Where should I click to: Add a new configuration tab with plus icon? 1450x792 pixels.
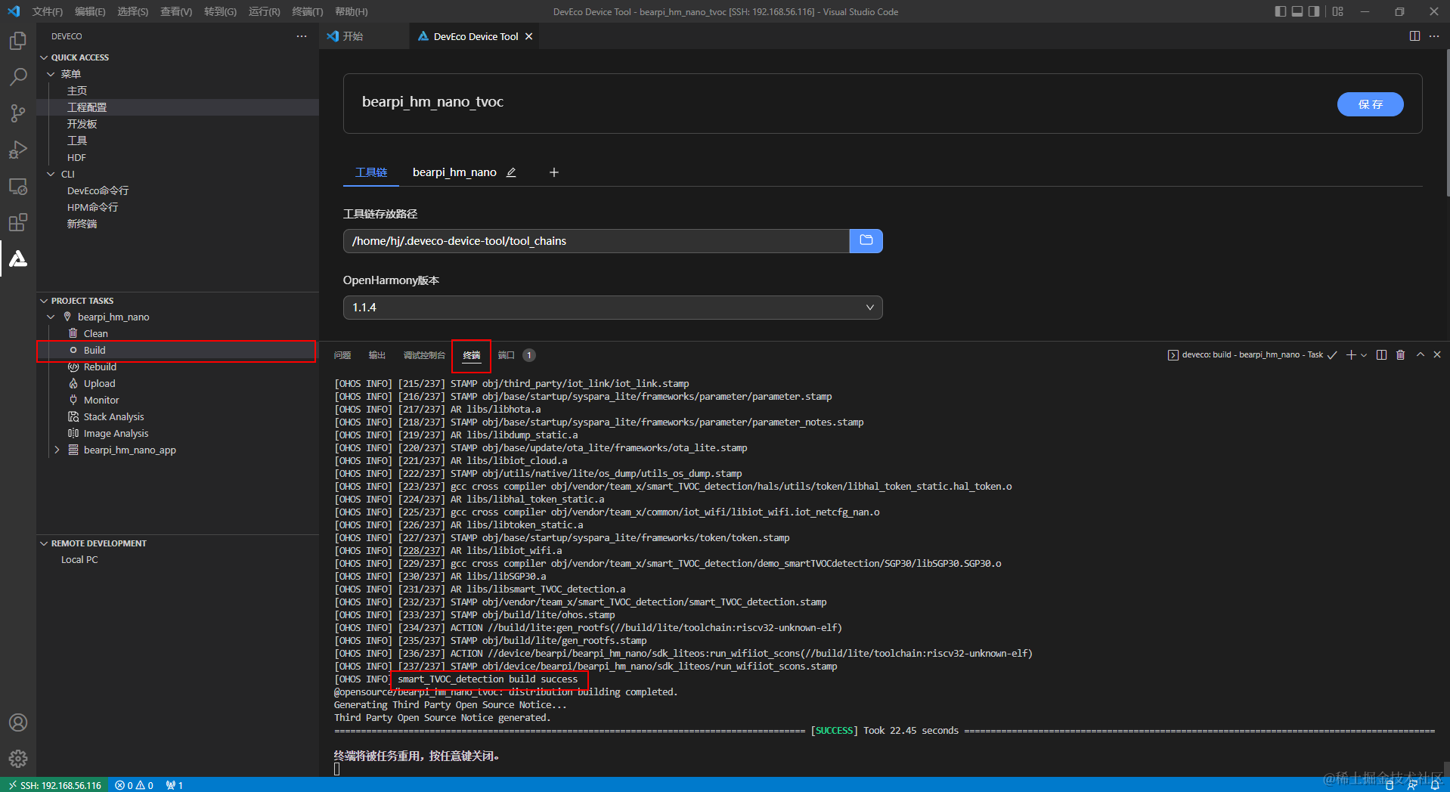[554, 172]
